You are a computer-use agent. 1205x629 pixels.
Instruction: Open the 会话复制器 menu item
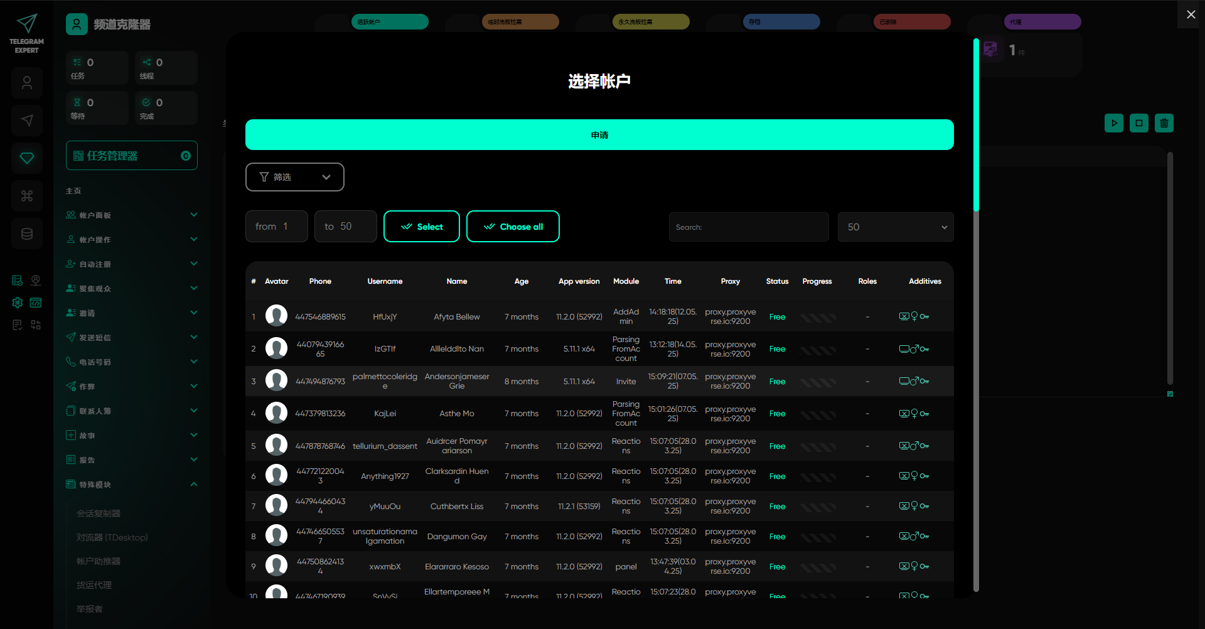[99, 513]
